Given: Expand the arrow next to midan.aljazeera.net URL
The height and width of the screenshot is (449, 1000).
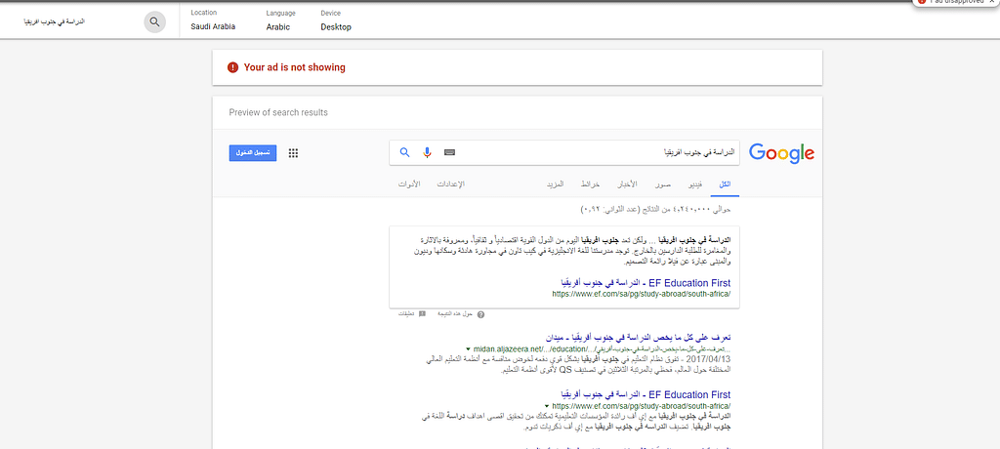Looking at the screenshot, I should click(x=468, y=348).
